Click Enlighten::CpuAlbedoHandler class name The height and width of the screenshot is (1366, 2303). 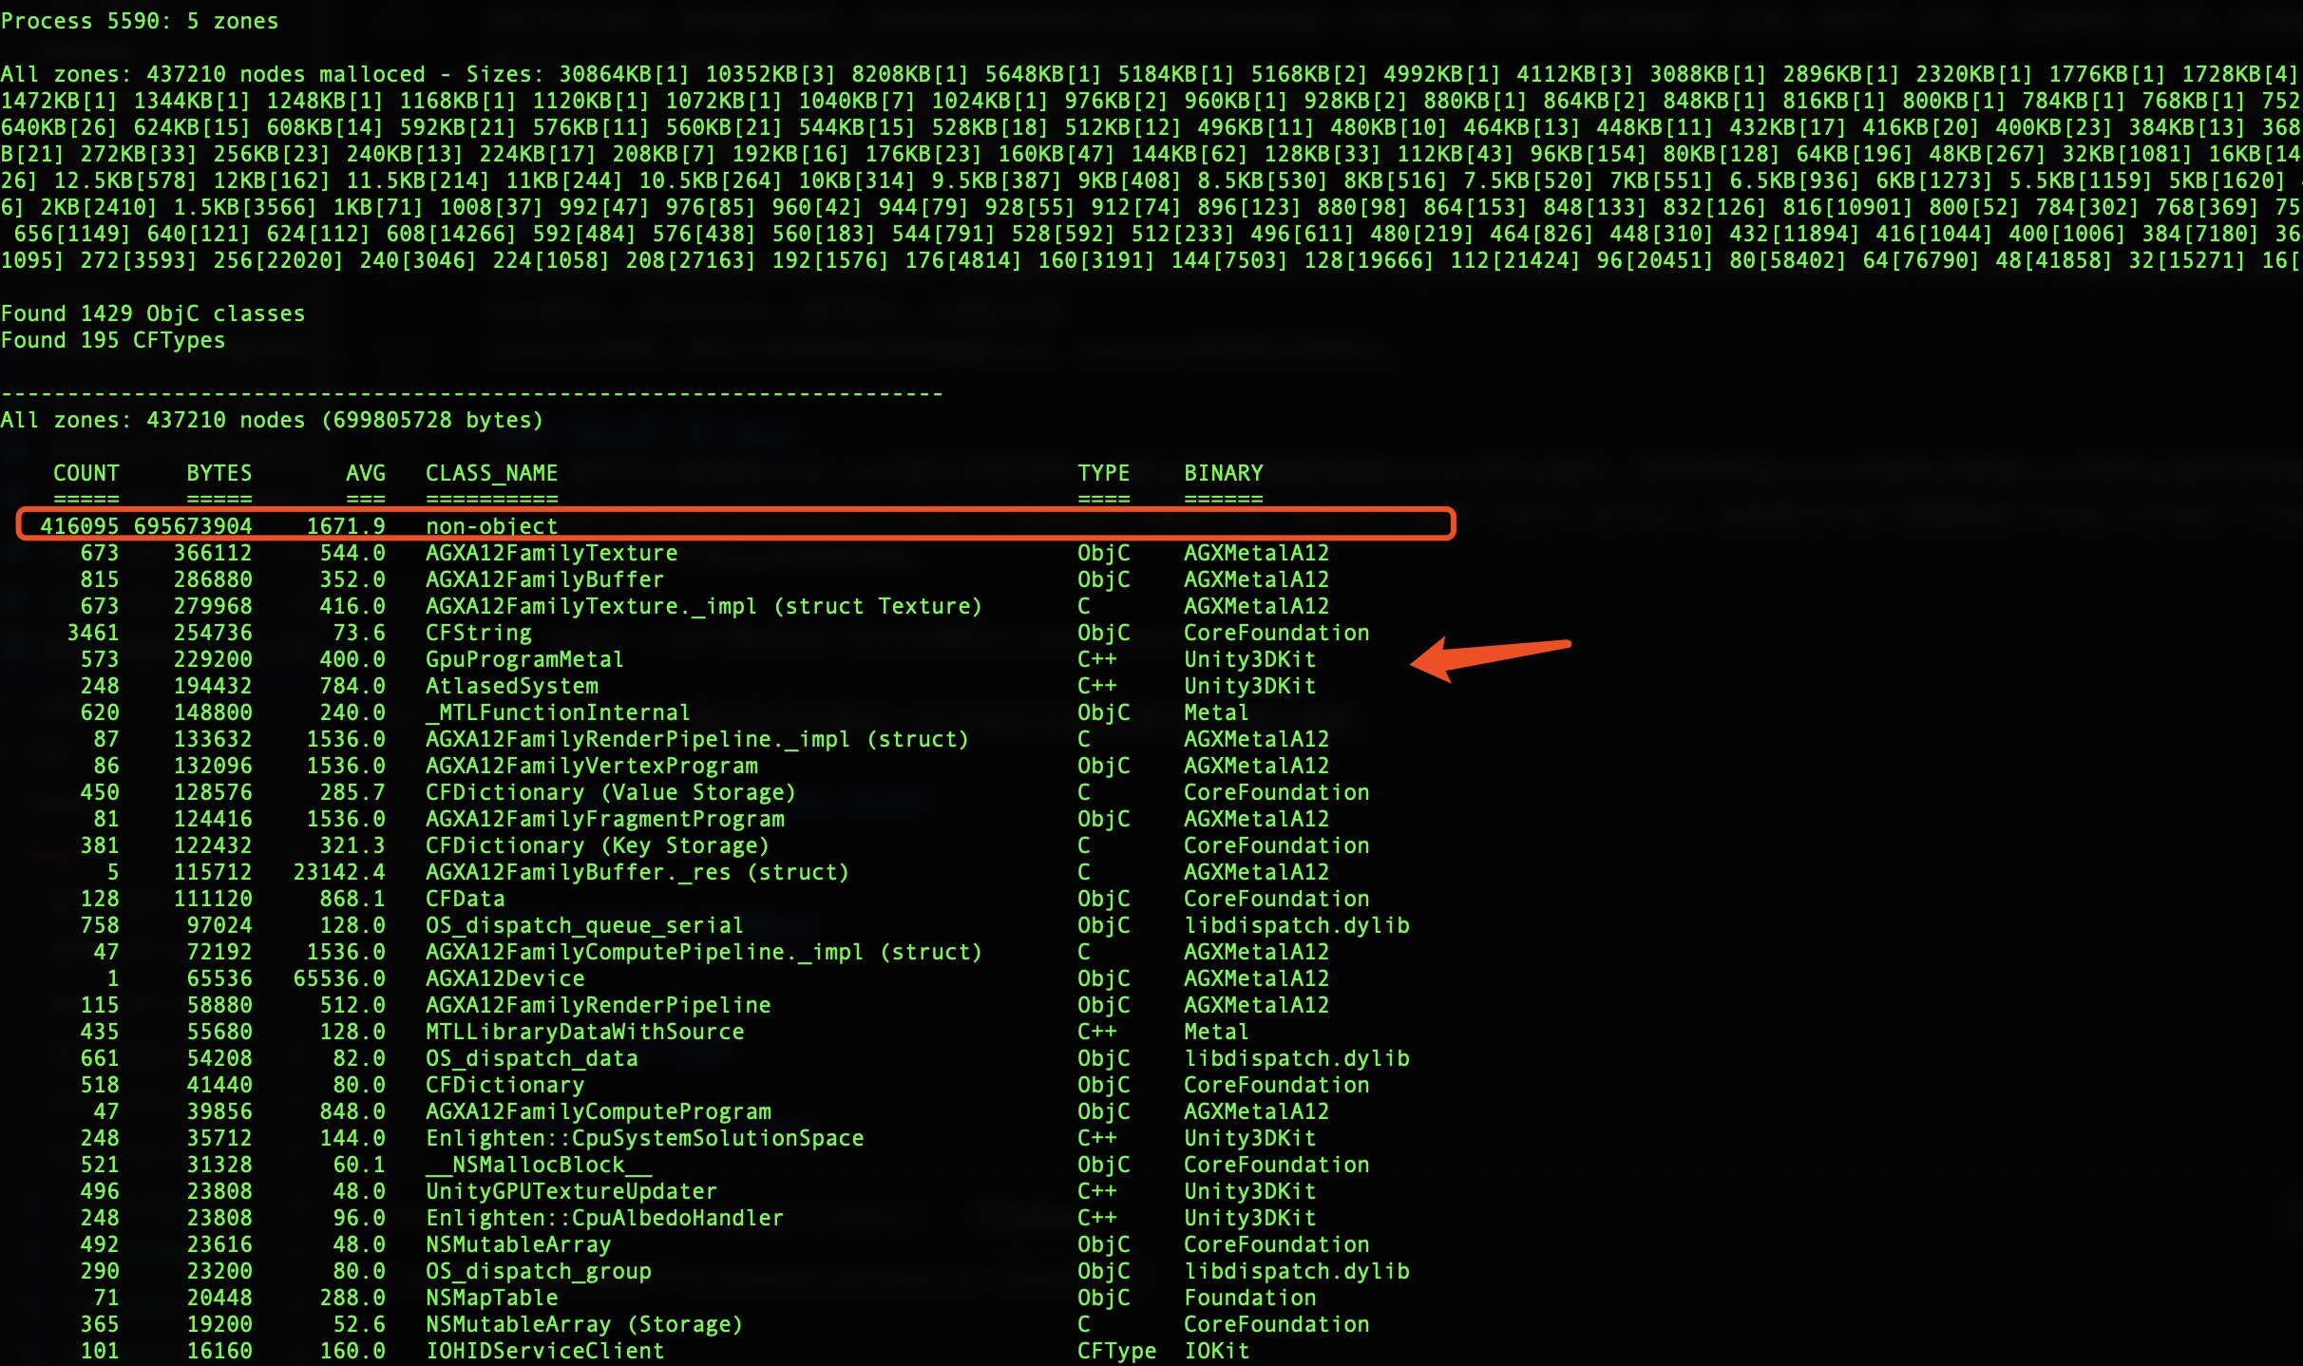(x=605, y=1218)
